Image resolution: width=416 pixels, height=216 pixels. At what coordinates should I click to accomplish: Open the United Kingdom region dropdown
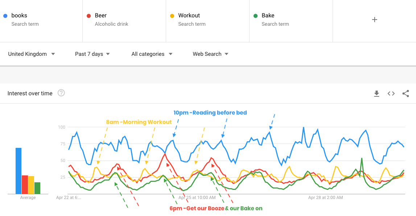click(32, 54)
